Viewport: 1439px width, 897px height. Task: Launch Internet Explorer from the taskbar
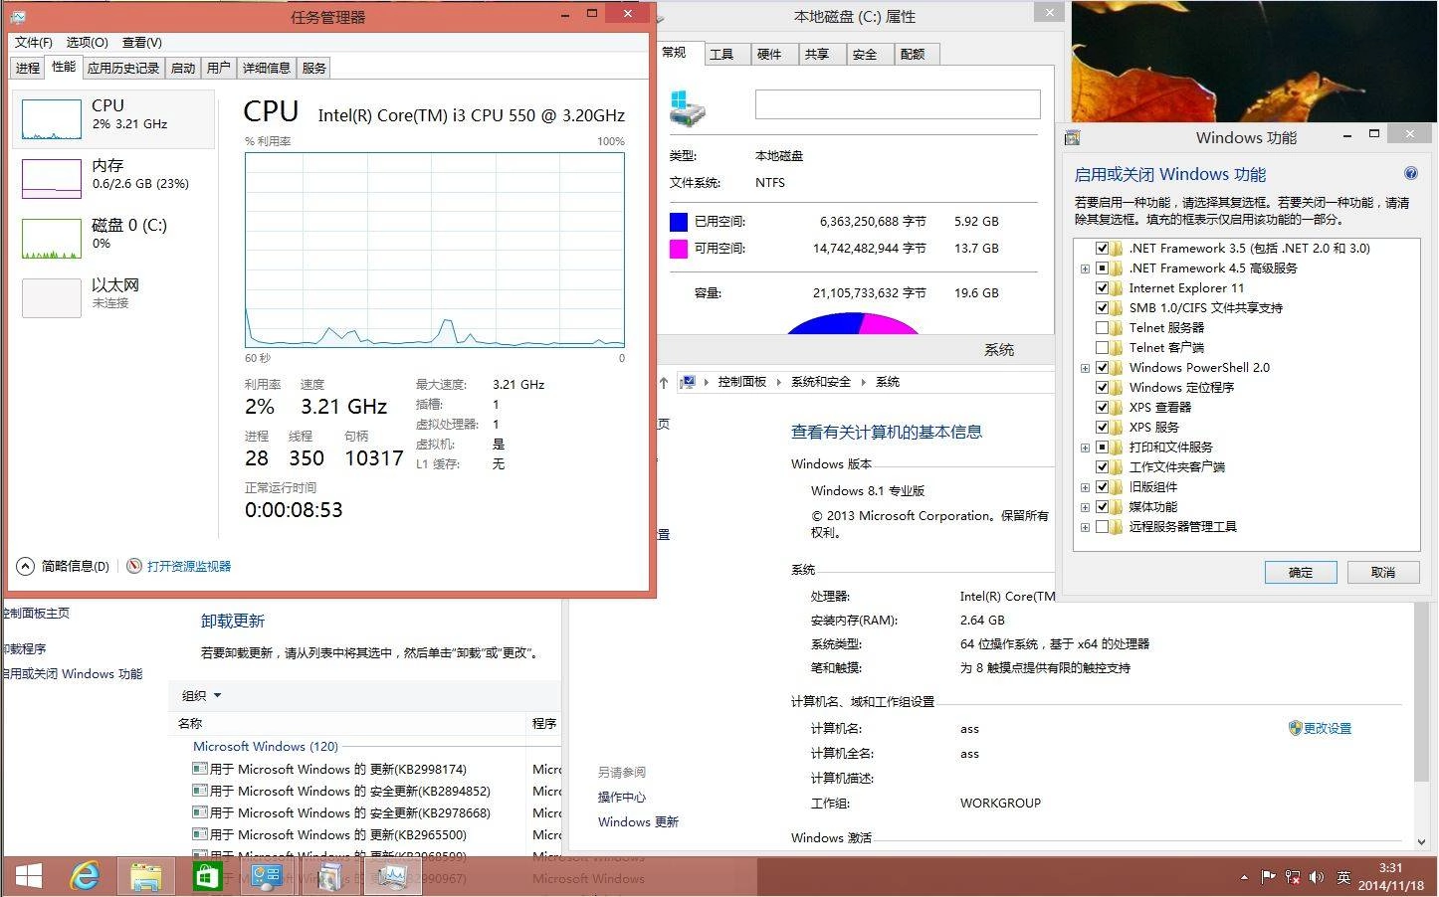(86, 877)
